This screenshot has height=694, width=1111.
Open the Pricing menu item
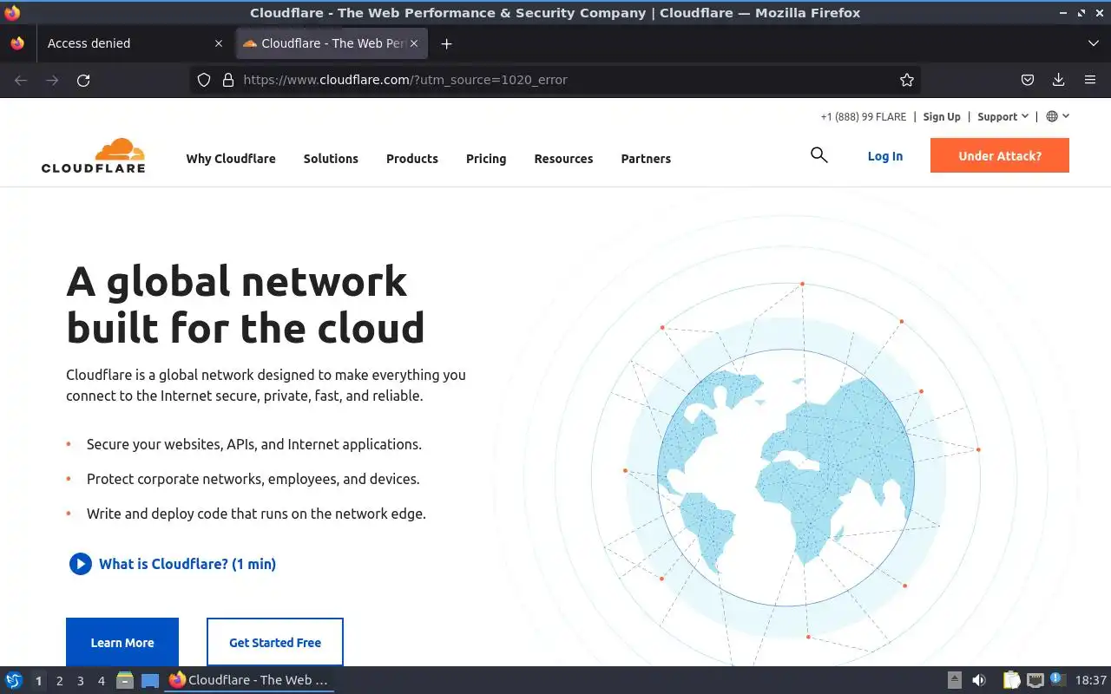pyautogui.click(x=486, y=159)
